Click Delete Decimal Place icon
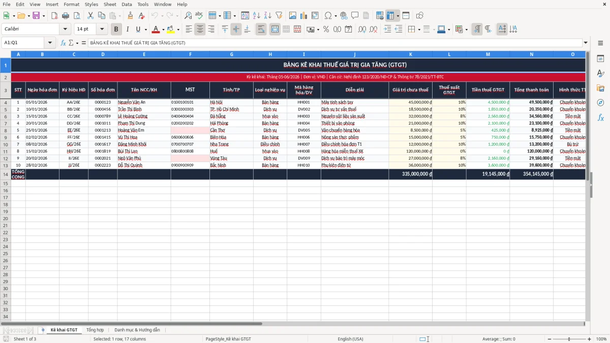 pos(374,29)
